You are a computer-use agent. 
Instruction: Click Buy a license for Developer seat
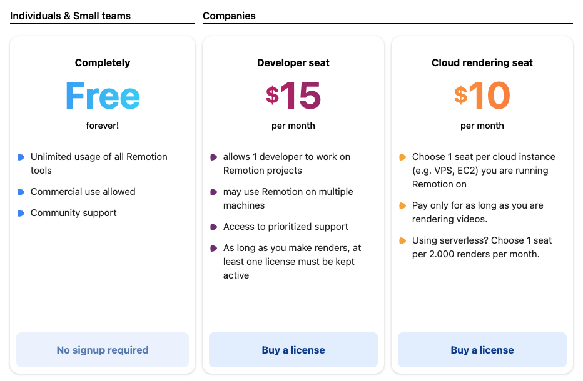[x=293, y=350]
